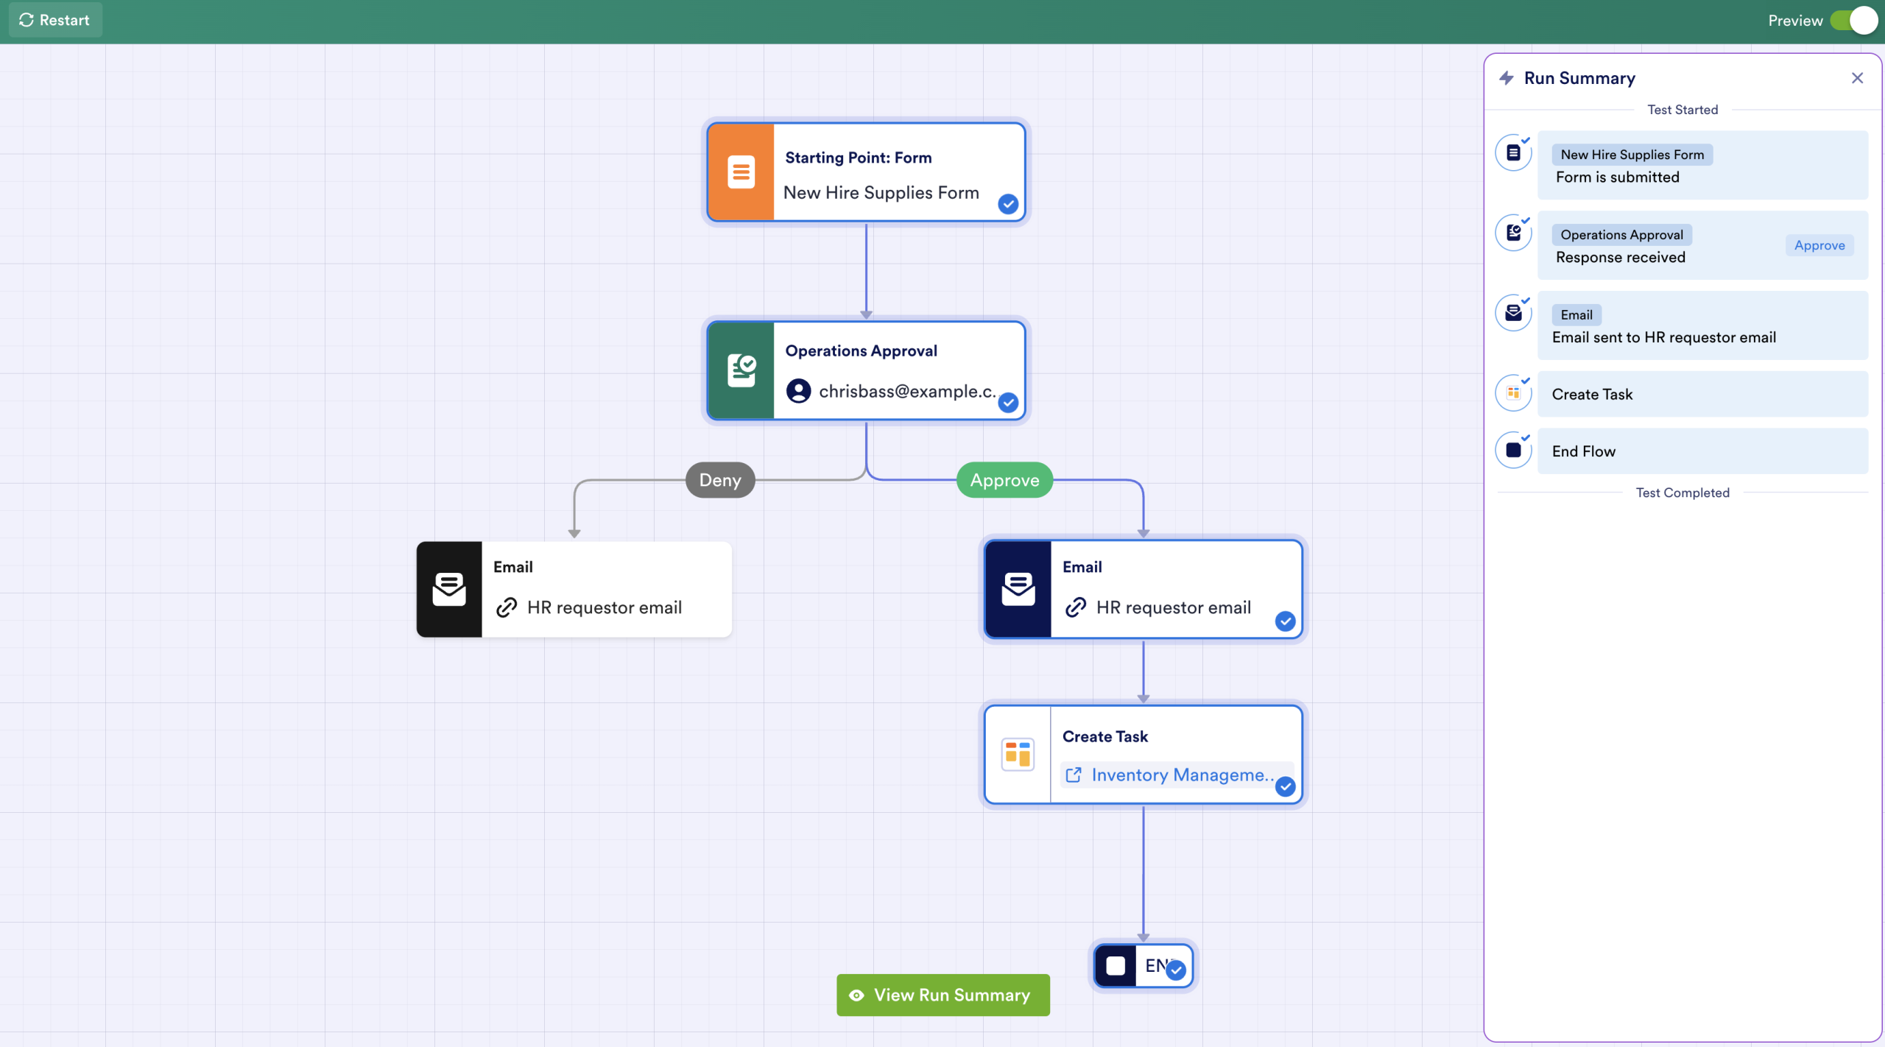The image size is (1885, 1047).
Task: Click the lightning icon beside Run Summary title
Action: click(1505, 78)
